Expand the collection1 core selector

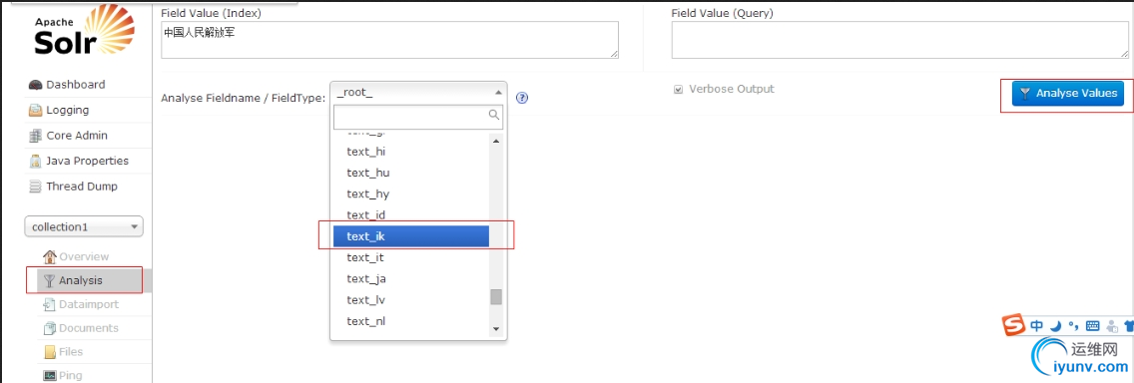pos(84,227)
